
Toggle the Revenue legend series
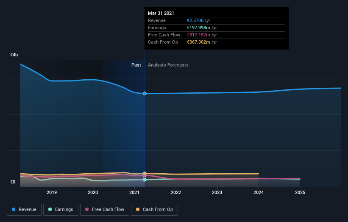click(x=24, y=210)
